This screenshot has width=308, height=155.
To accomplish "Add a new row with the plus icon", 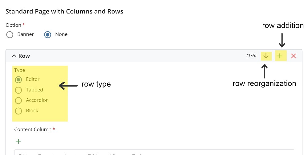I will 280,56.
